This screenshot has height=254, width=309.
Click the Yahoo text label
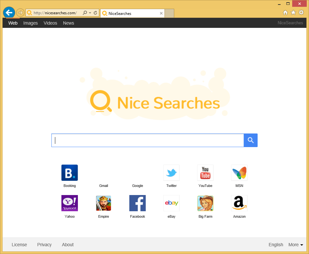[x=69, y=216]
